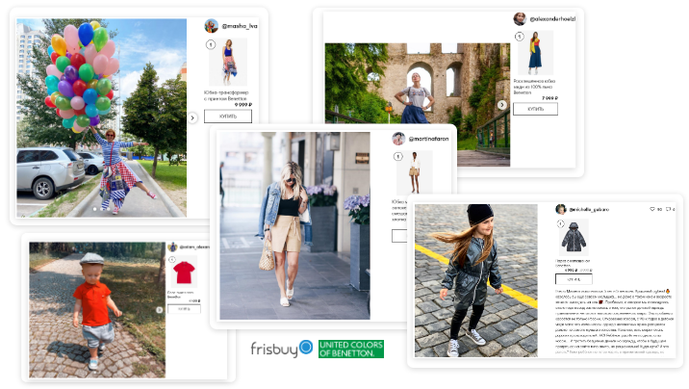This screenshot has width=689, height=389.
Task: Open the blue midi skirt product thumbnail
Action: (535, 53)
